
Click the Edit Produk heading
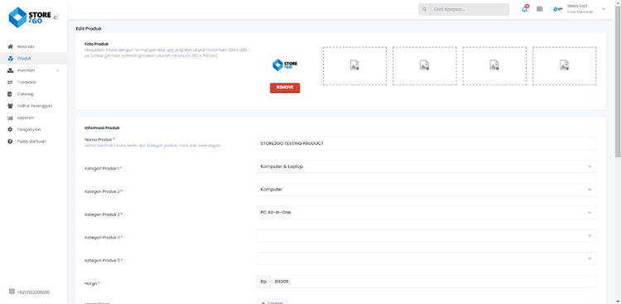[x=89, y=28]
